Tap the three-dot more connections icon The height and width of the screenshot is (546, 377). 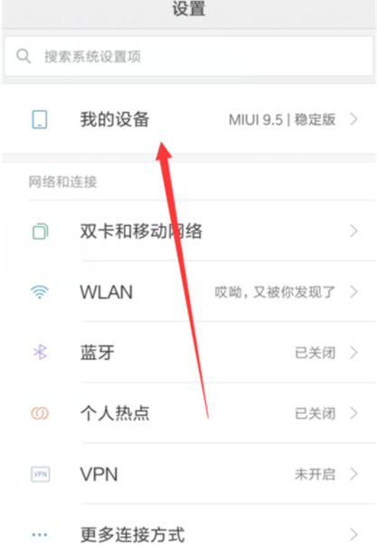pyautogui.click(x=40, y=534)
